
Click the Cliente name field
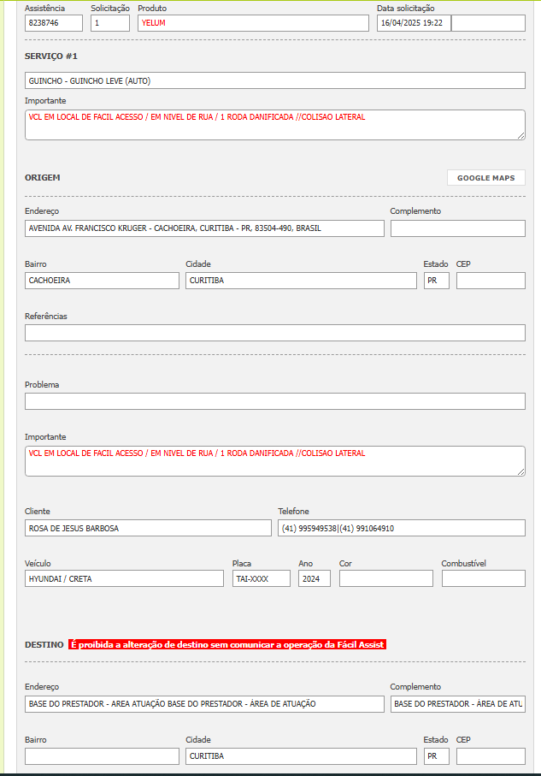[x=148, y=528]
